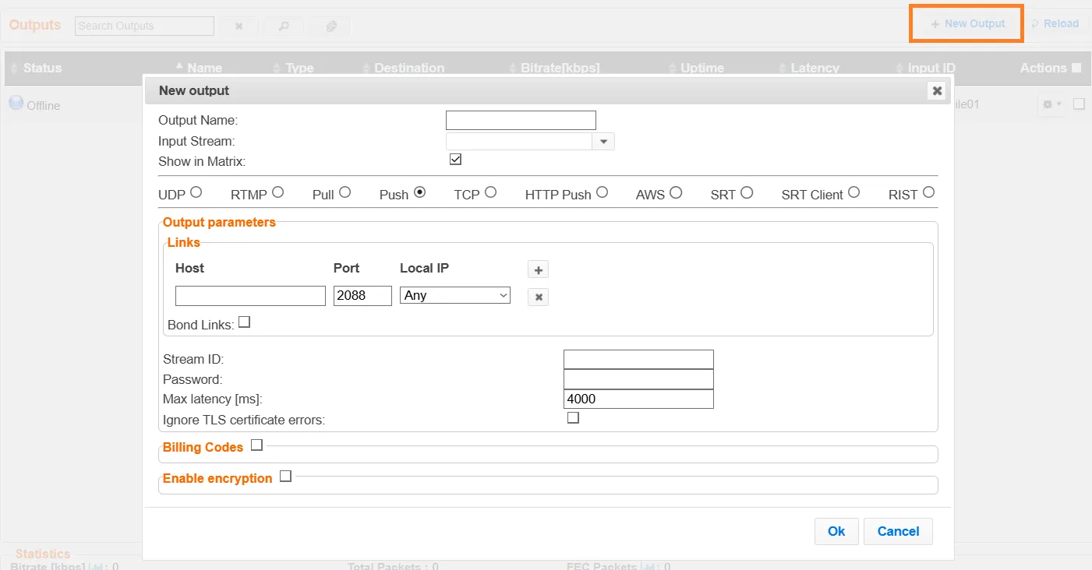Click the Port field showing 2088
This screenshot has height=570, width=1092.
click(362, 296)
